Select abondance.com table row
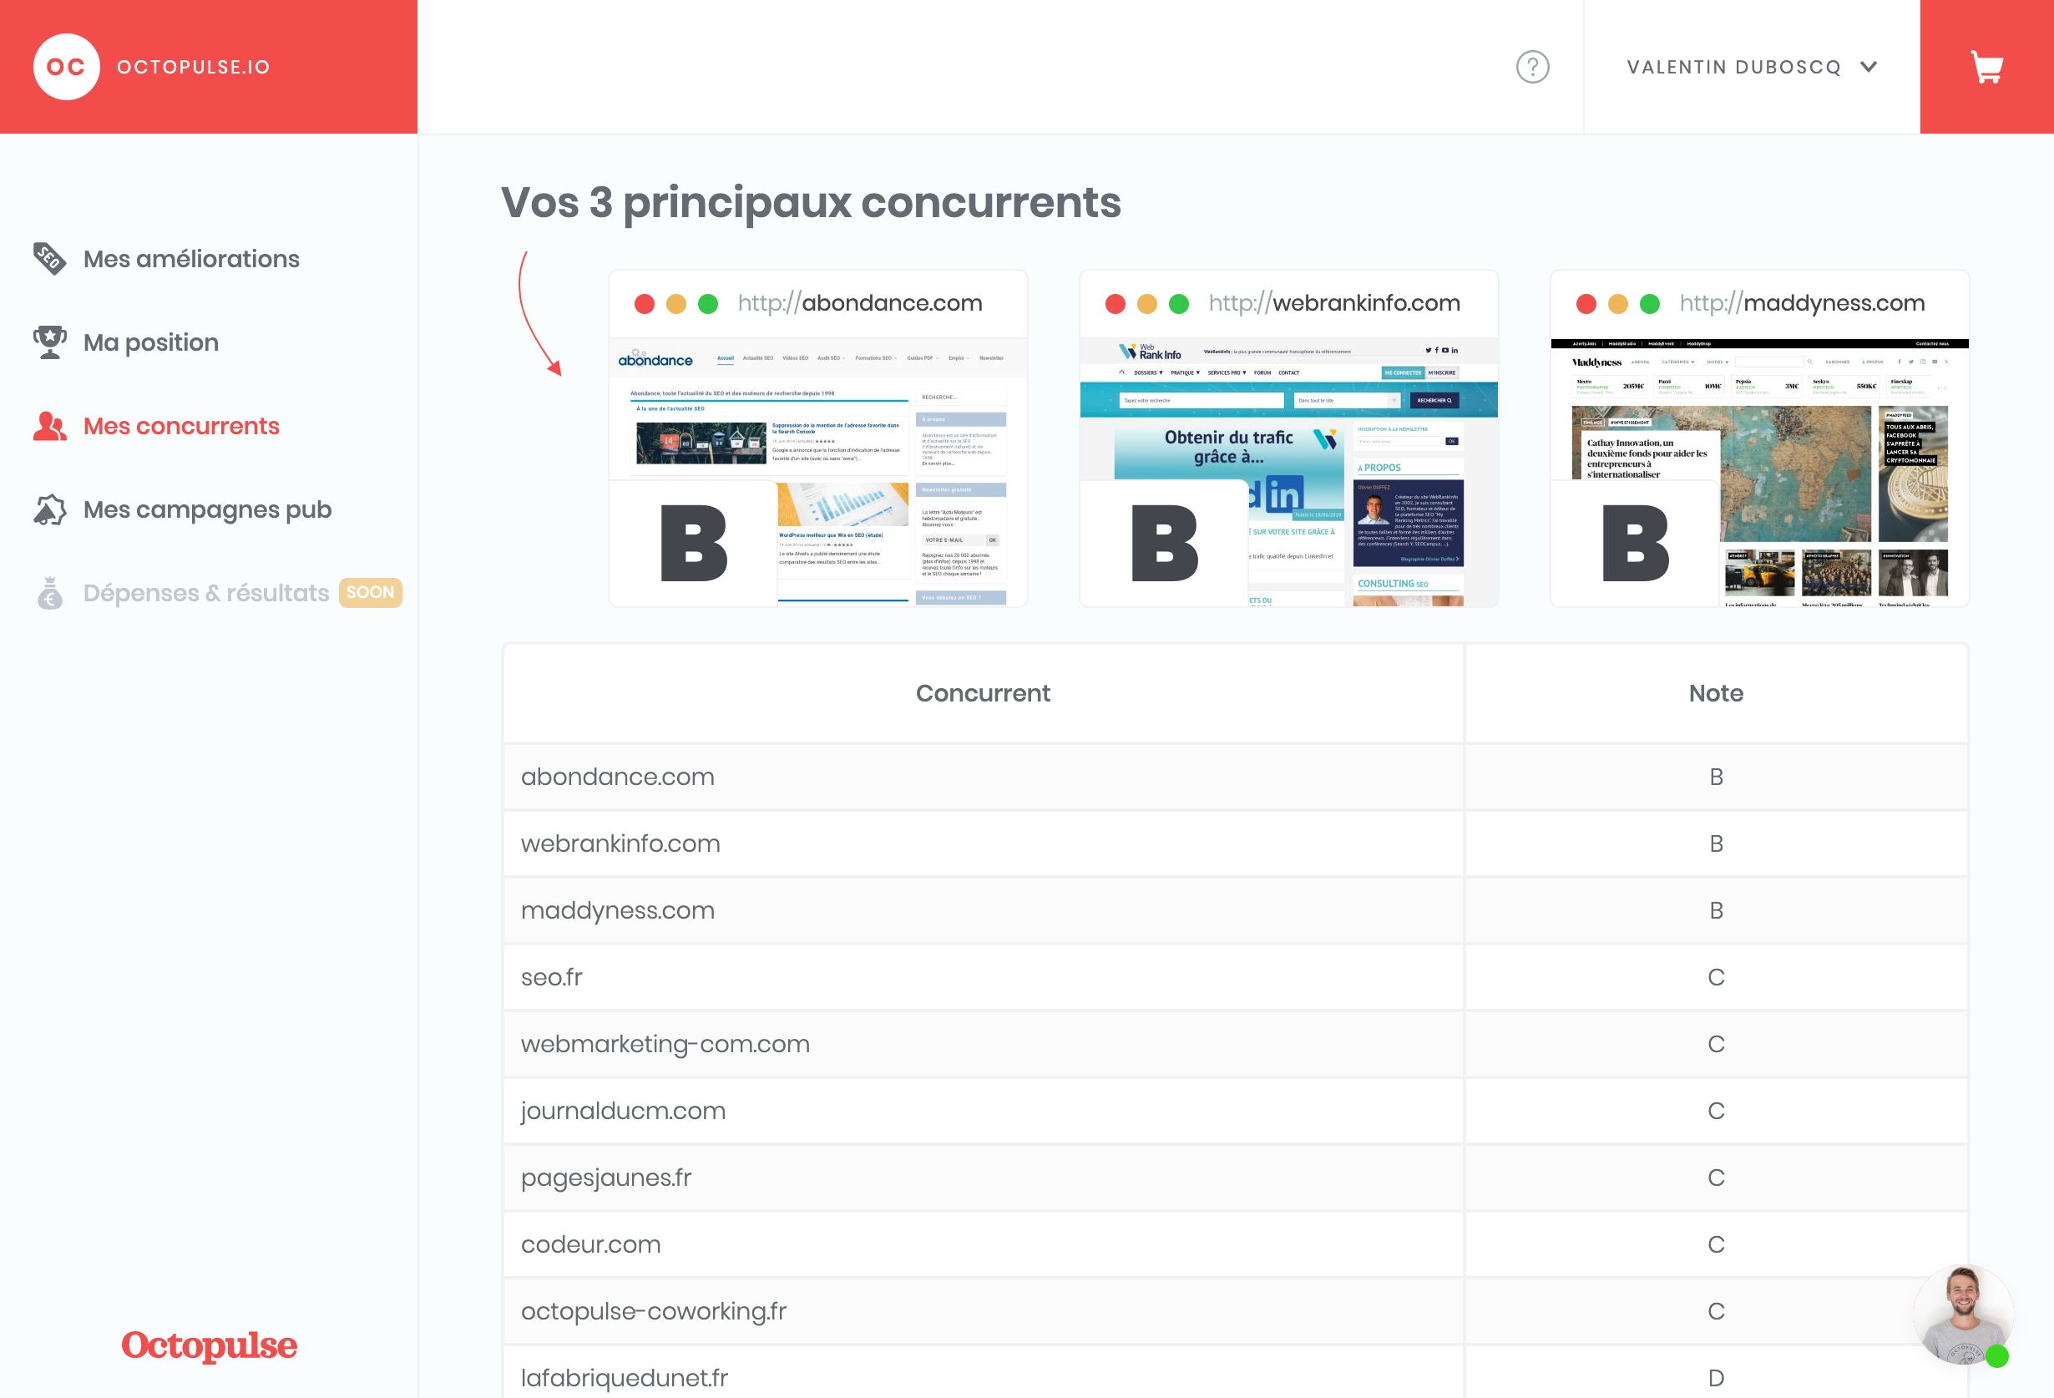Screen dimensions: 2054x1398 1236,777
